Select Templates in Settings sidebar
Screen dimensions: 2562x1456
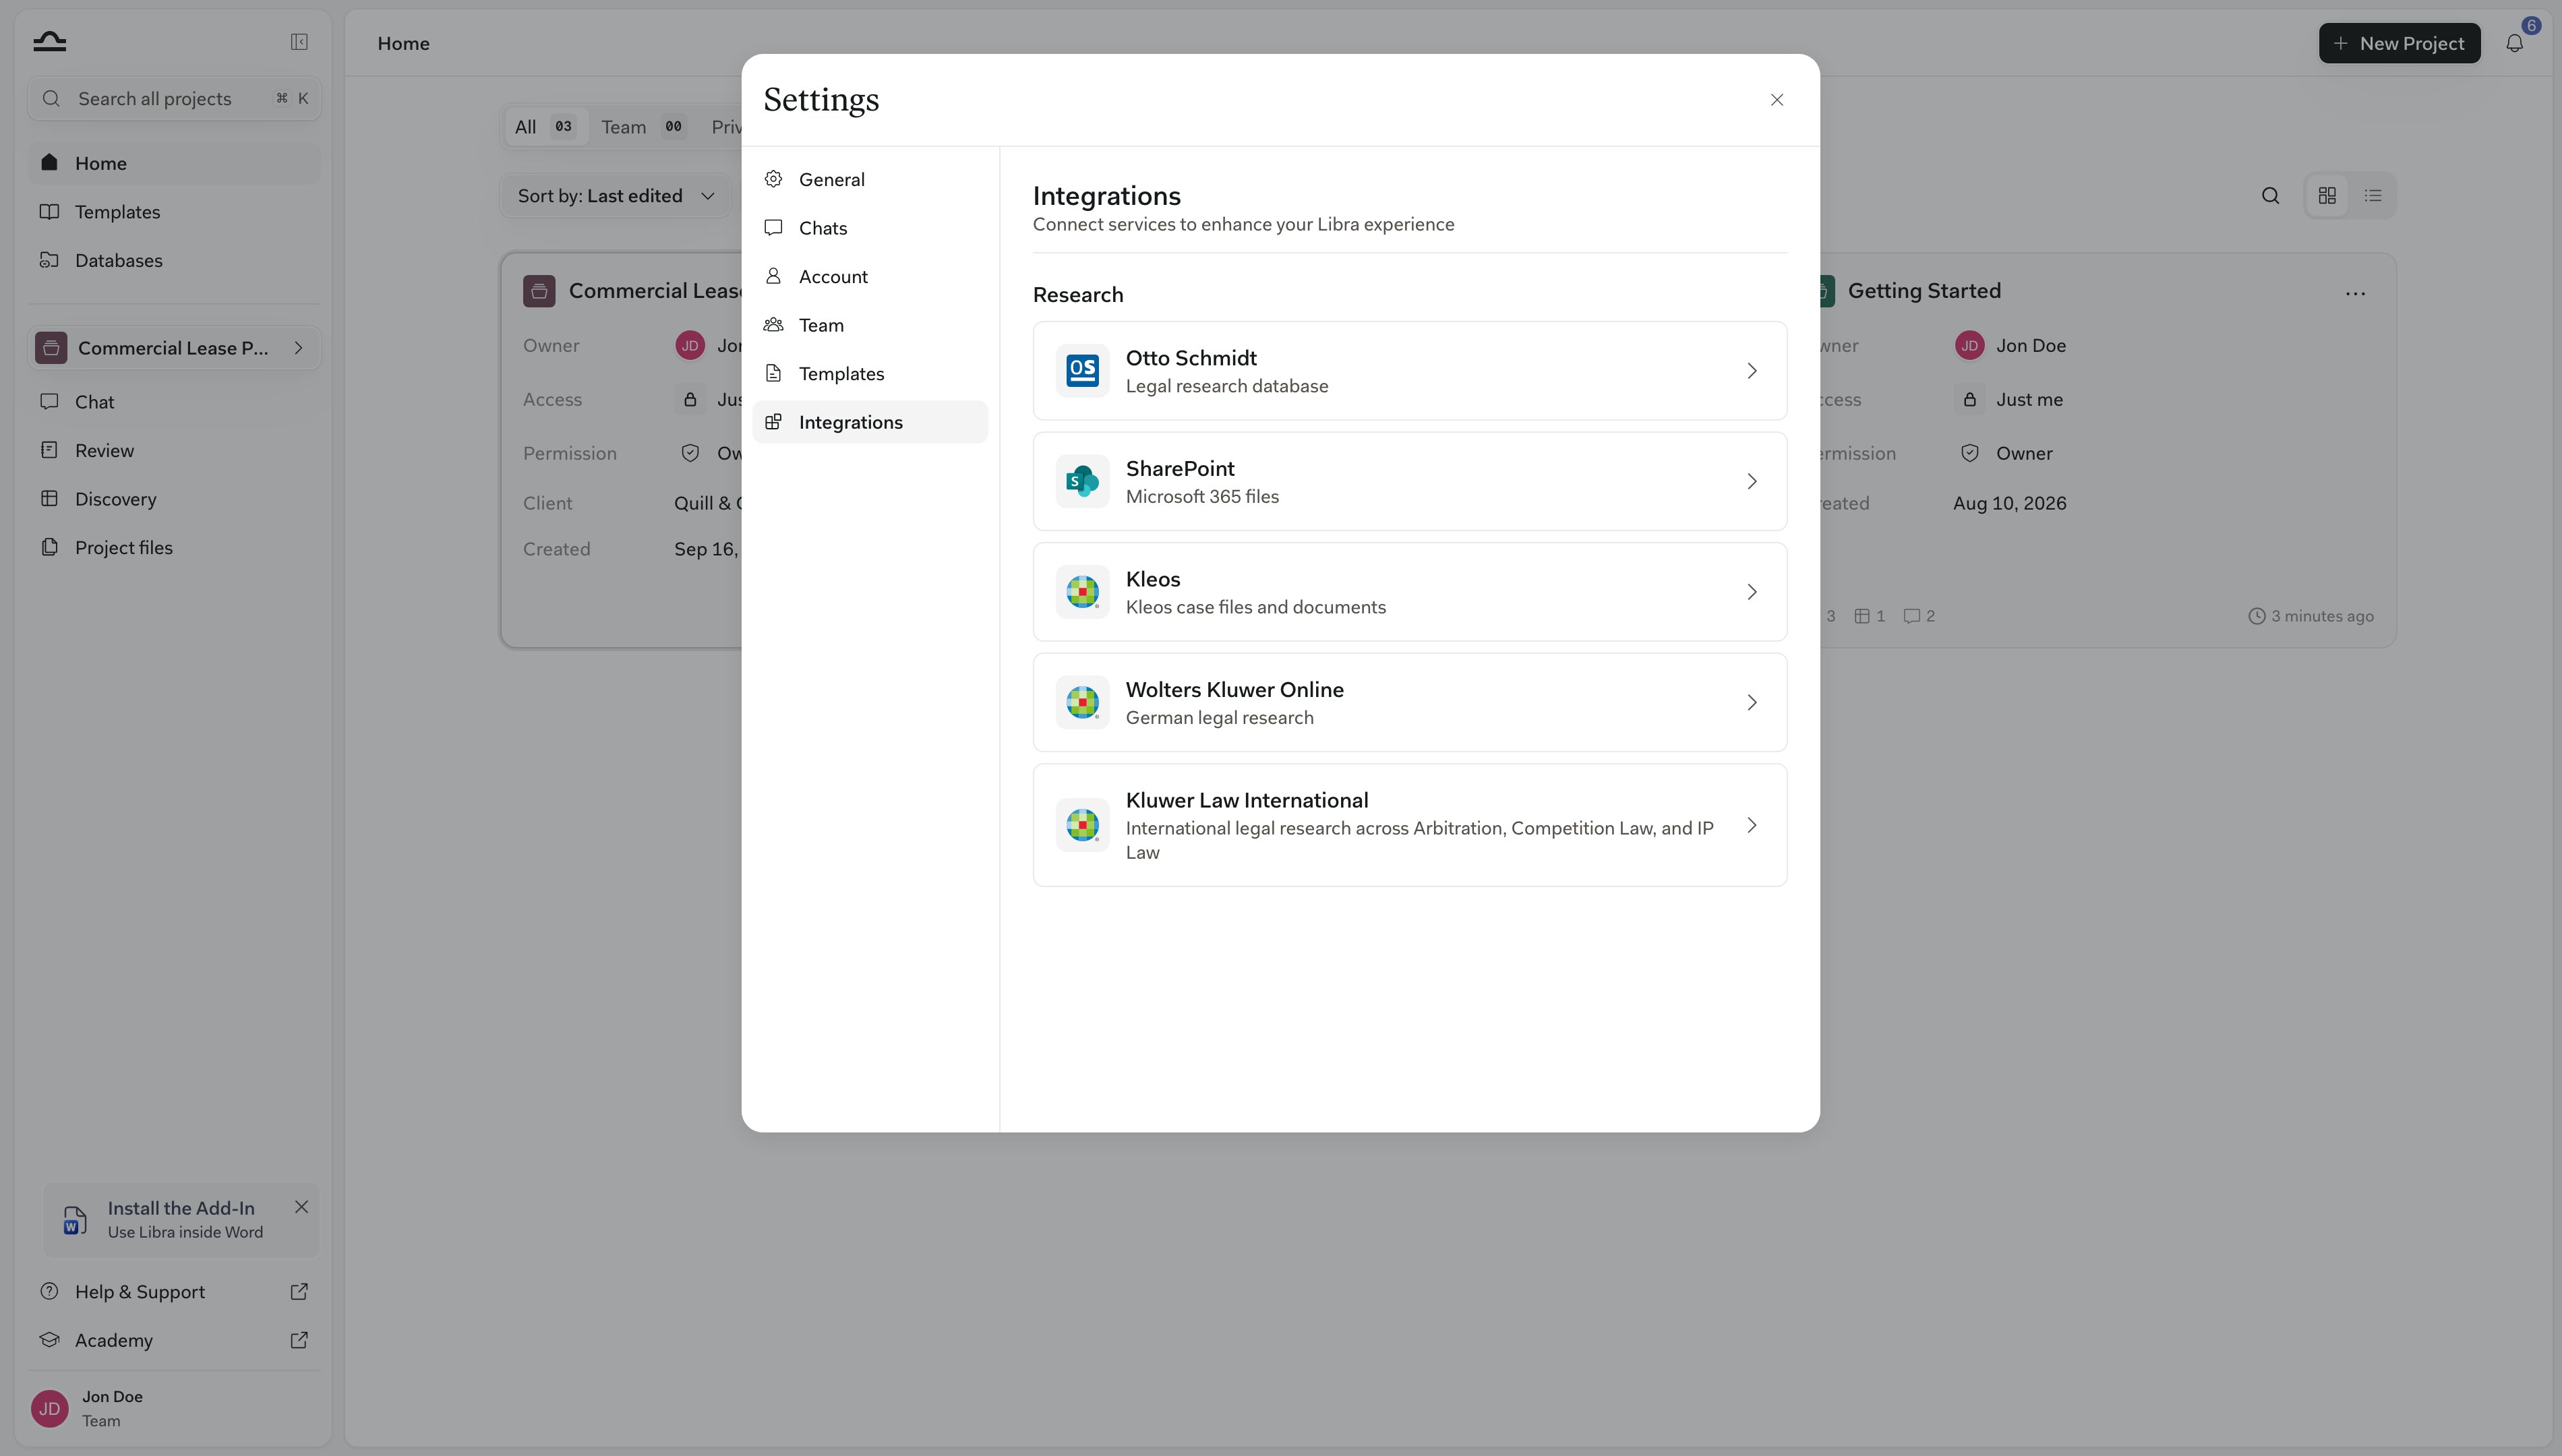coord(870,373)
